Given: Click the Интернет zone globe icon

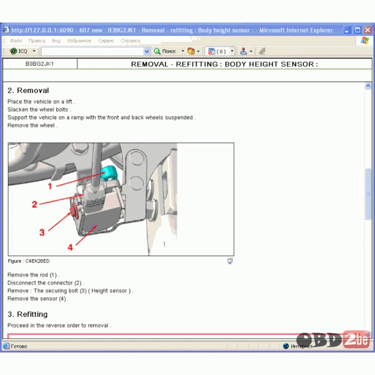Looking at the screenshot, I should 286,346.
